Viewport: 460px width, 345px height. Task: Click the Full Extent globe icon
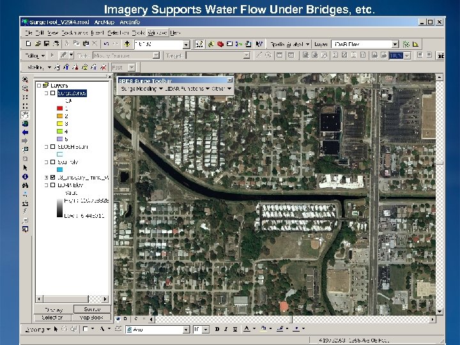[25, 123]
